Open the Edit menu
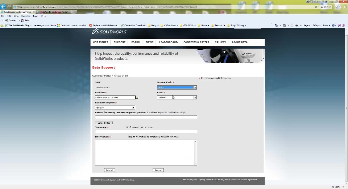Viewport: 348px width, 189px height. click(9, 16)
